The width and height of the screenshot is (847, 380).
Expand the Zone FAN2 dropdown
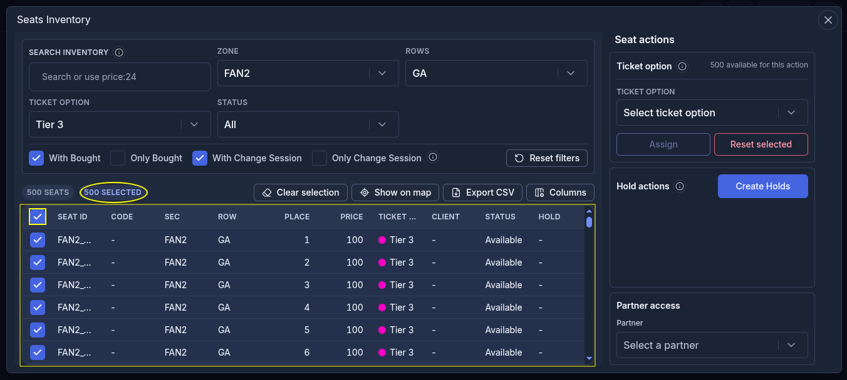point(308,73)
